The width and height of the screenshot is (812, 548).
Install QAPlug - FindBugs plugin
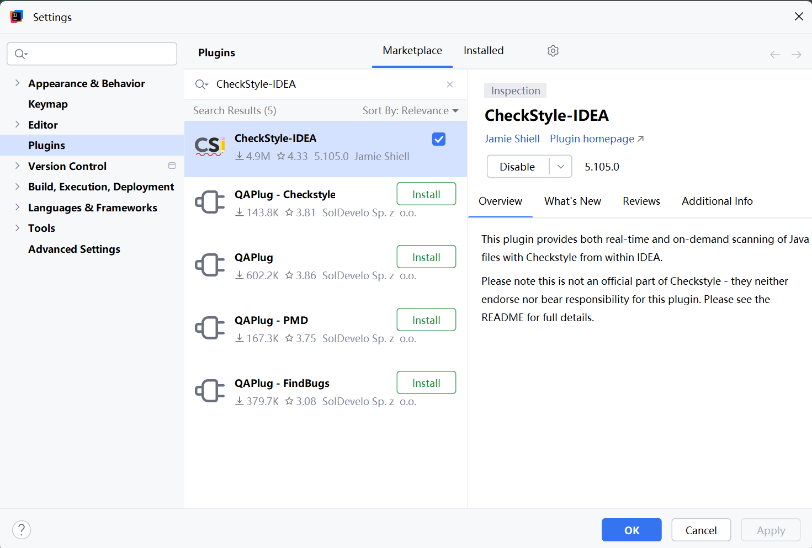(426, 382)
